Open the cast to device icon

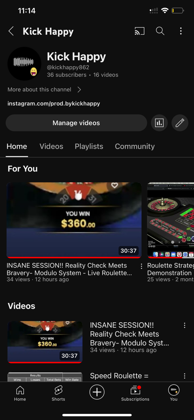point(139,31)
